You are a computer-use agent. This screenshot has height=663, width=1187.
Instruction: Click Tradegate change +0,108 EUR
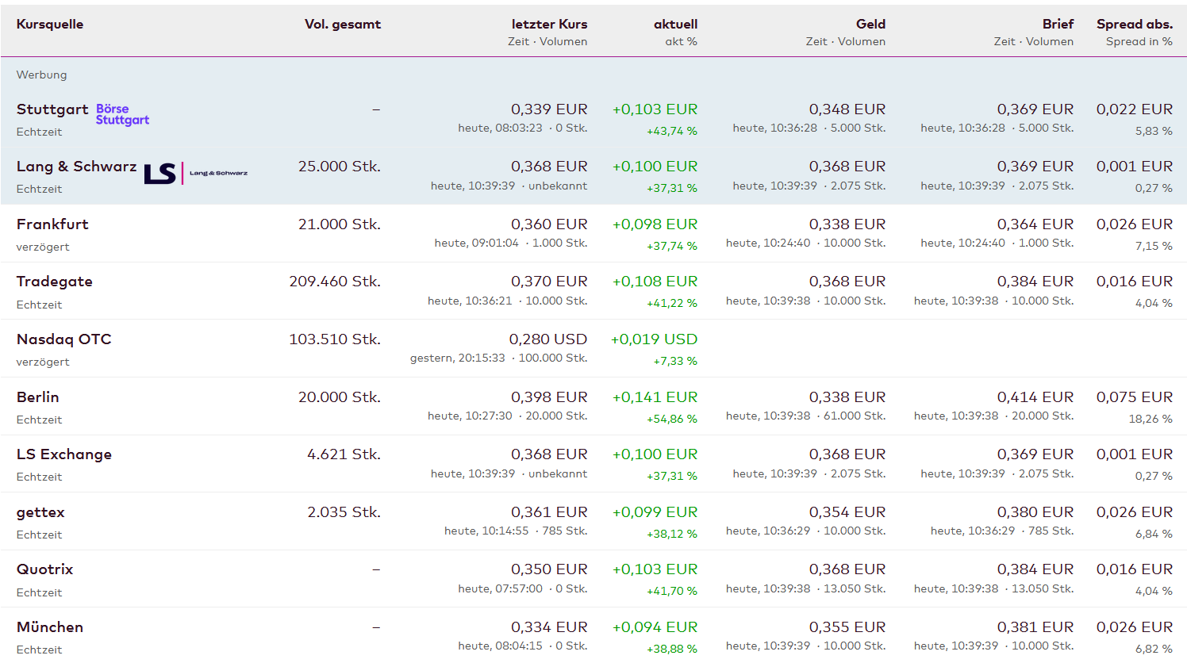point(655,282)
